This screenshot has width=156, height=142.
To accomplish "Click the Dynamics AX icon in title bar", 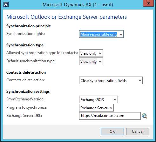I will click(x=6, y=4).
